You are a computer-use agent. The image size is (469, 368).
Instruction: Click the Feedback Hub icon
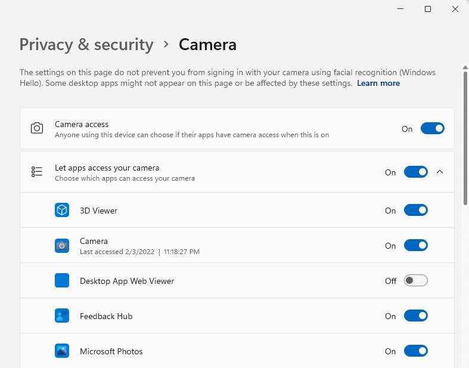tap(62, 316)
